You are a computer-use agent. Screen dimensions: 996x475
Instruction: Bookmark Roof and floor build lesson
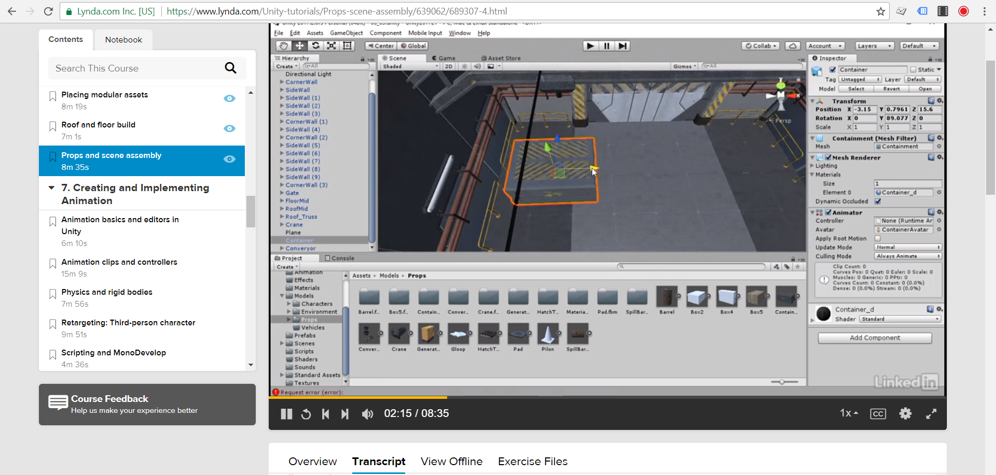pyautogui.click(x=52, y=126)
